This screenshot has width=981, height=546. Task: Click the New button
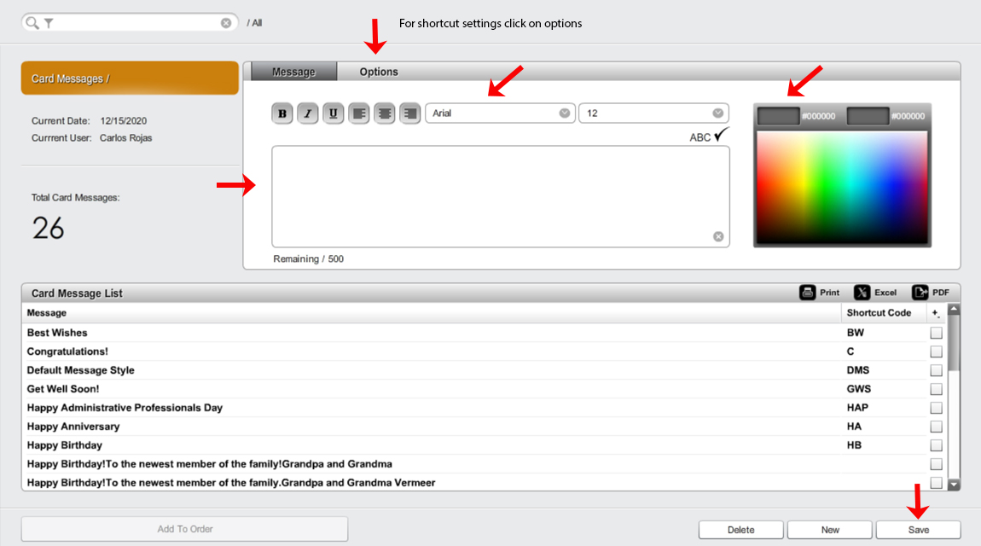(830, 530)
